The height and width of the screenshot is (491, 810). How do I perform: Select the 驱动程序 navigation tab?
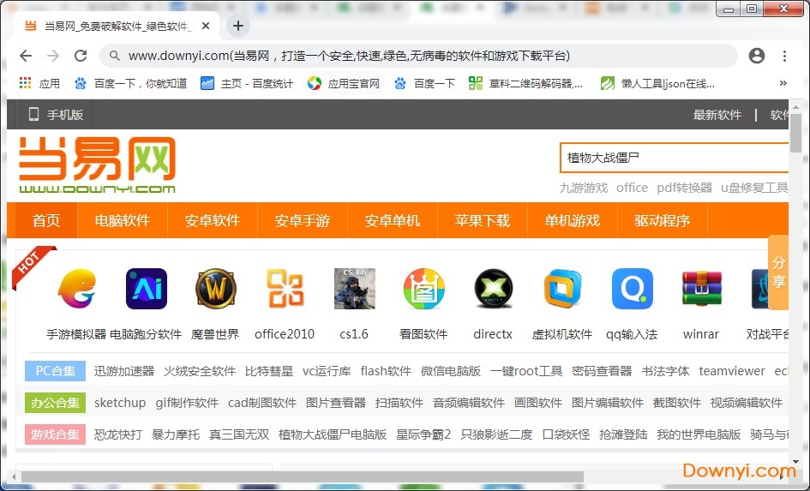(x=663, y=221)
